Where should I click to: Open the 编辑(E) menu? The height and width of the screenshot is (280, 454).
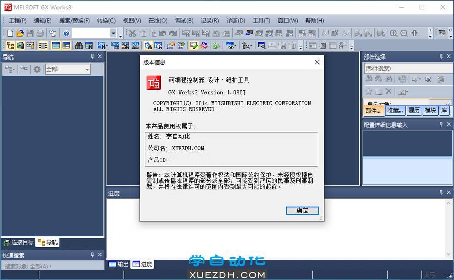(x=42, y=21)
